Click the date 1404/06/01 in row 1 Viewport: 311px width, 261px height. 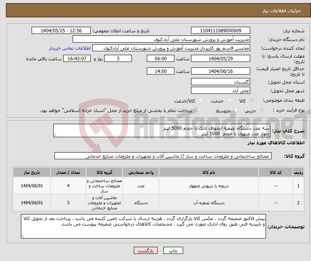click(x=32, y=186)
